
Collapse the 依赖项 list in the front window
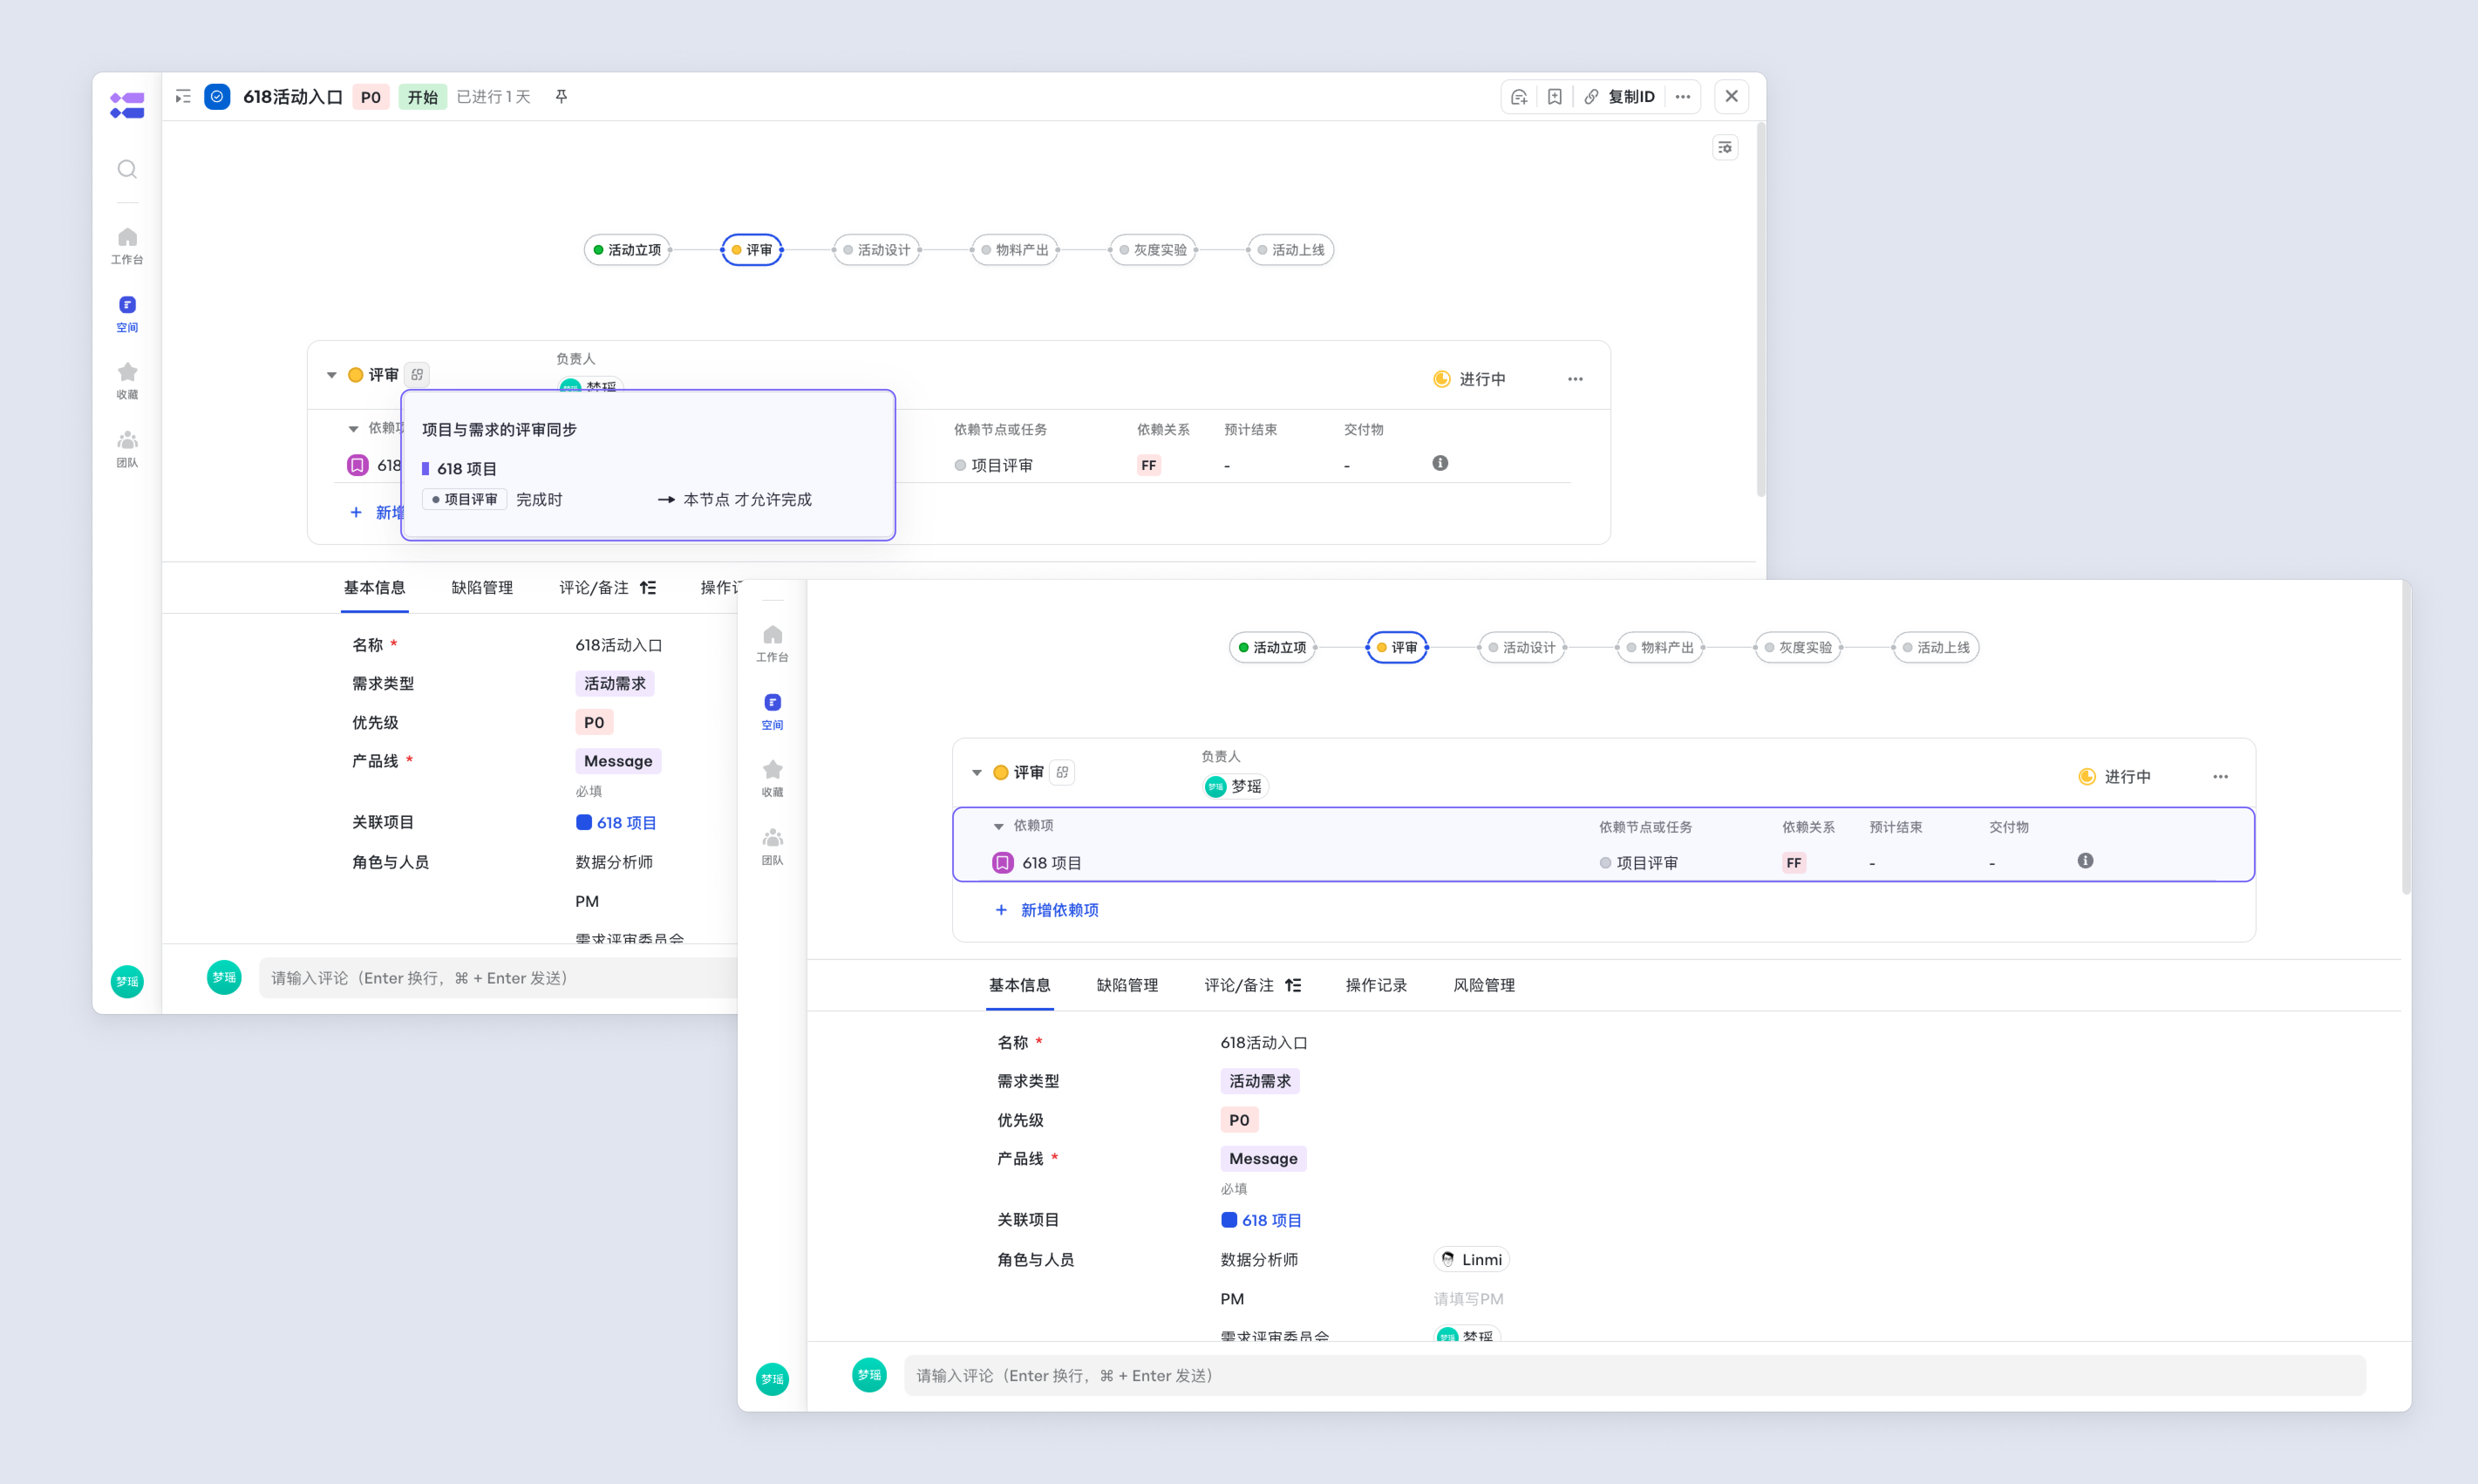click(998, 826)
